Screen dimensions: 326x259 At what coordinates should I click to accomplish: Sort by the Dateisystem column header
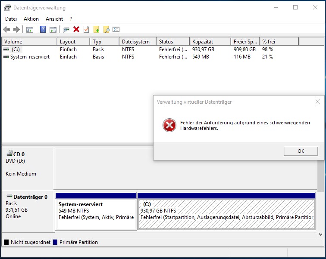tap(138, 41)
